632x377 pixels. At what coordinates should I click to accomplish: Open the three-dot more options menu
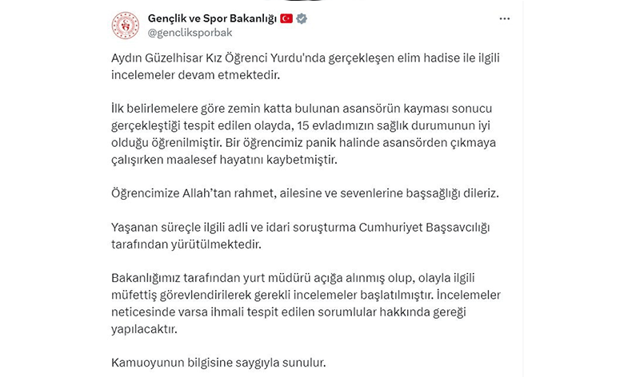coord(504,19)
